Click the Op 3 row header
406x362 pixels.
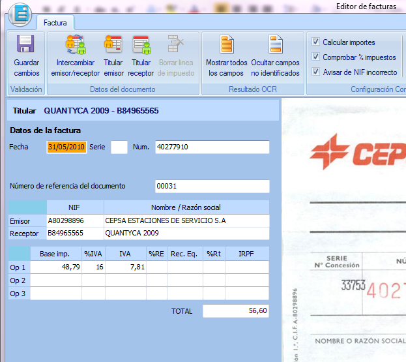click(x=20, y=294)
